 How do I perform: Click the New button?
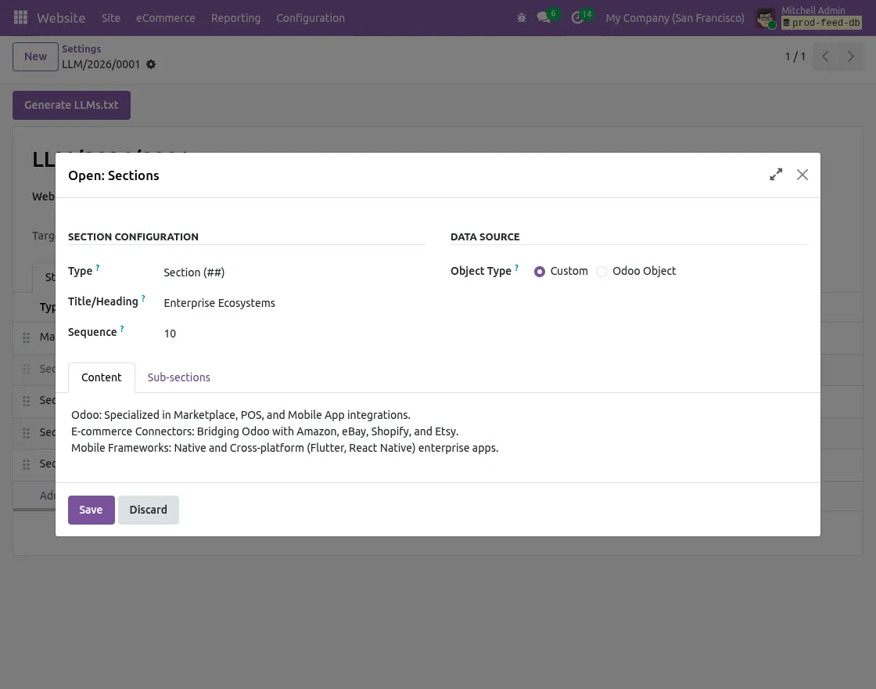pyautogui.click(x=35, y=56)
